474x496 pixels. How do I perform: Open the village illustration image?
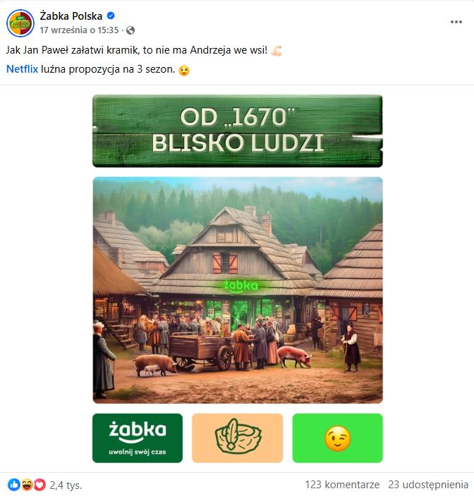pyautogui.click(x=238, y=290)
